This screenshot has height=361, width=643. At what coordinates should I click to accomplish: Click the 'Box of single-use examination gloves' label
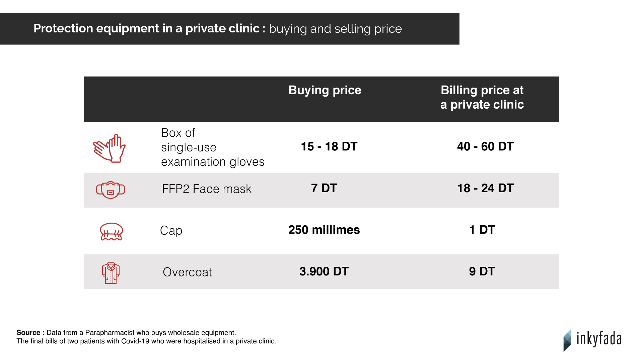pyautogui.click(x=212, y=147)
